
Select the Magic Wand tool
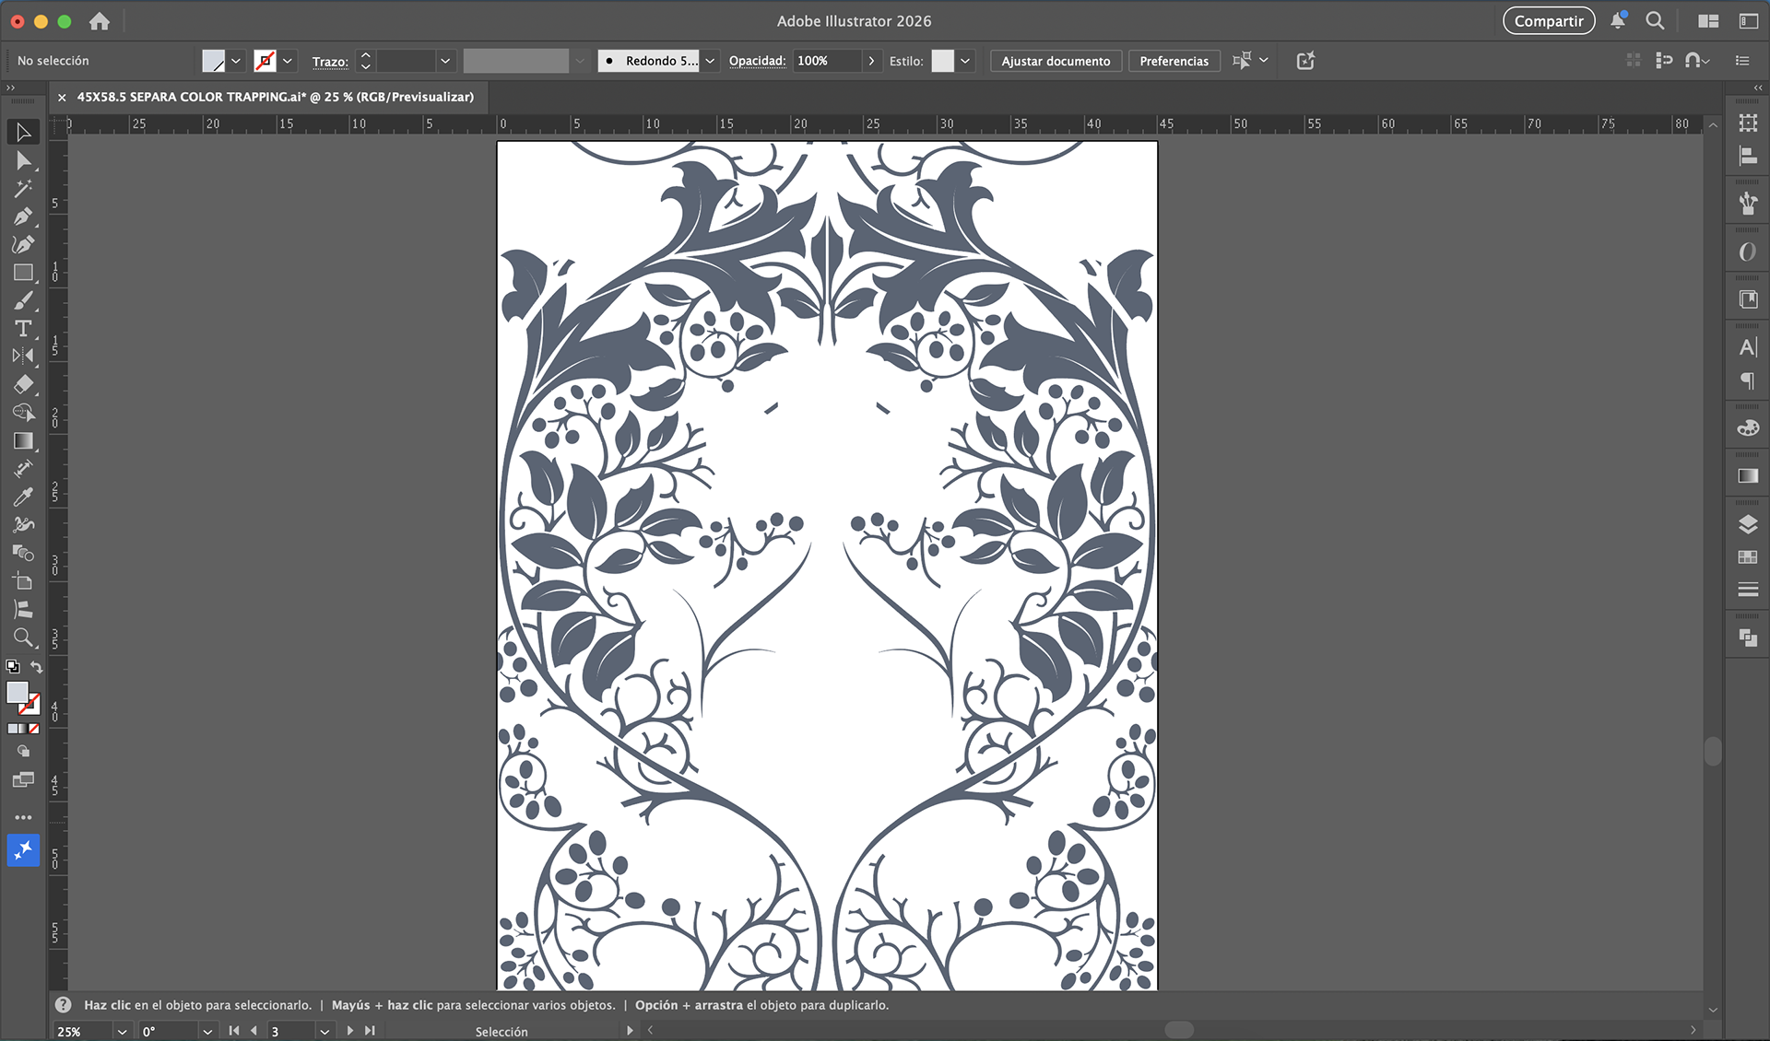(23, 189)
